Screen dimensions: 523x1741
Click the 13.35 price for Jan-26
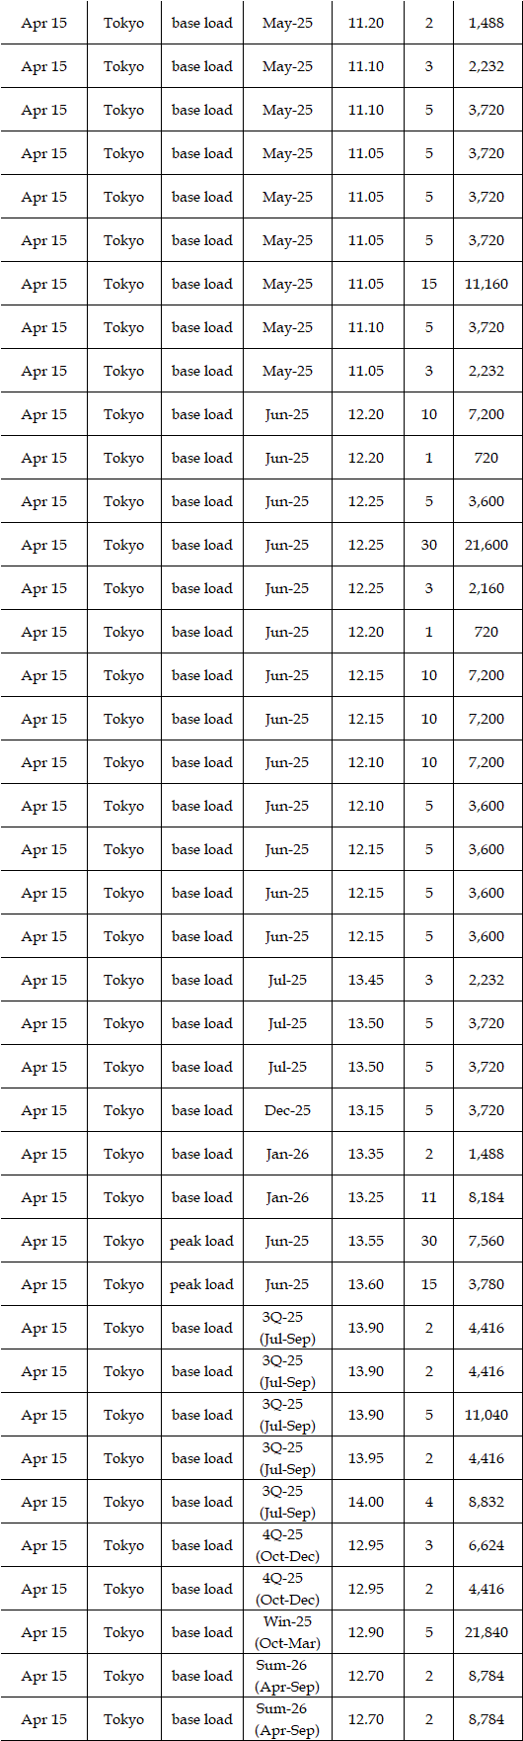(x=366, y=1154)
